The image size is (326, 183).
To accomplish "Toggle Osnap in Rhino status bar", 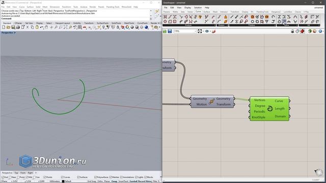I will coord(114,181).
